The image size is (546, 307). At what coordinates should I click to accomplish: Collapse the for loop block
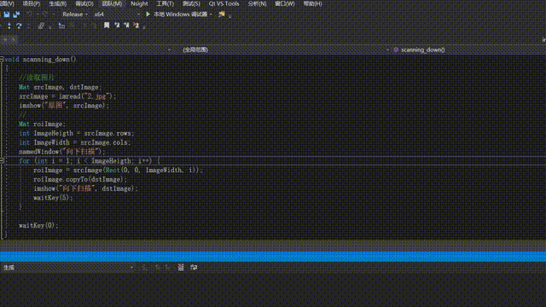[2, 160]
